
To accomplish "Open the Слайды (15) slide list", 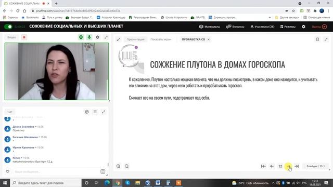I will [x=315, y=166].
